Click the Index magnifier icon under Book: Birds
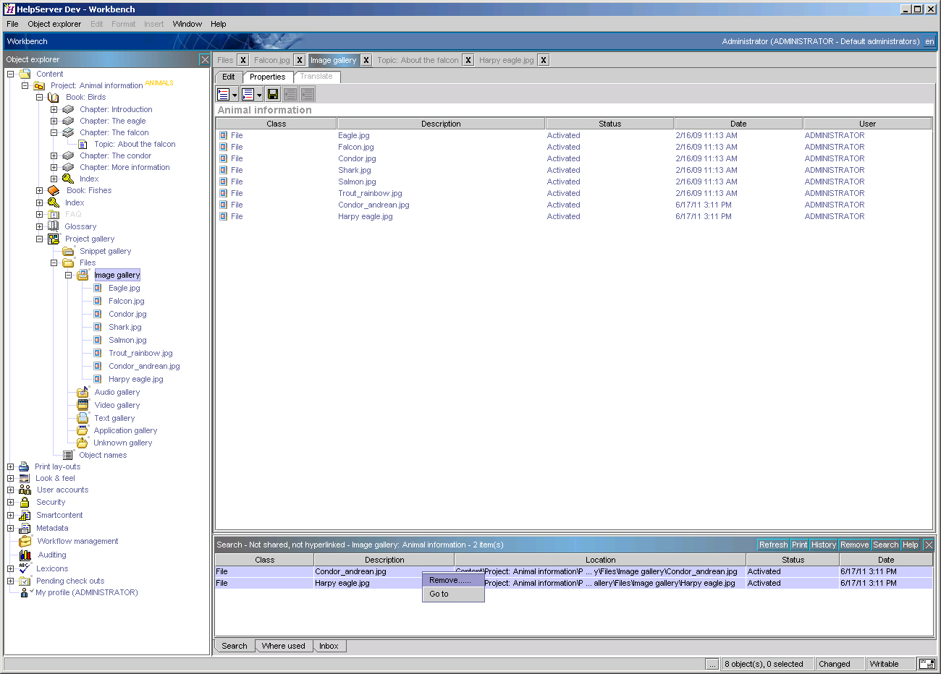Viewport: 941px width, 674px height. point(67,178)
